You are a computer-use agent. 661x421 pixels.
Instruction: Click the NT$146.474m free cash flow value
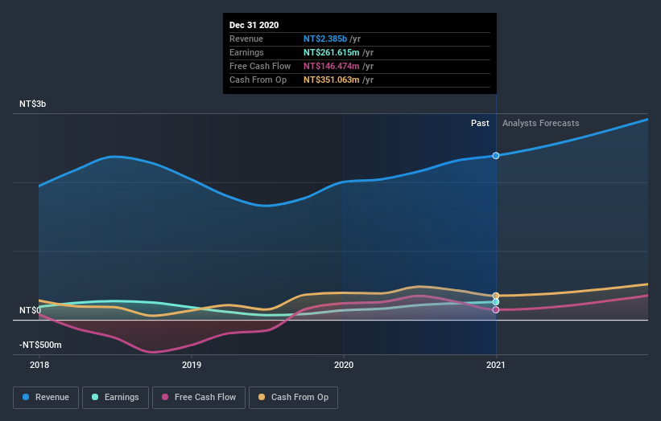click(332, 66)
